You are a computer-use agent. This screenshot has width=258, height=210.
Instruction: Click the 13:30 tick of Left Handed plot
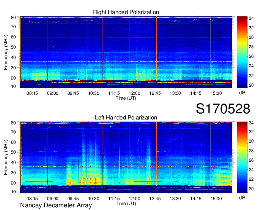(175, 199)
